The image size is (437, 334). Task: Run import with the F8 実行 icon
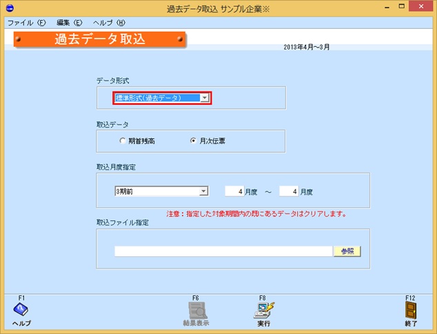(264, 311)
